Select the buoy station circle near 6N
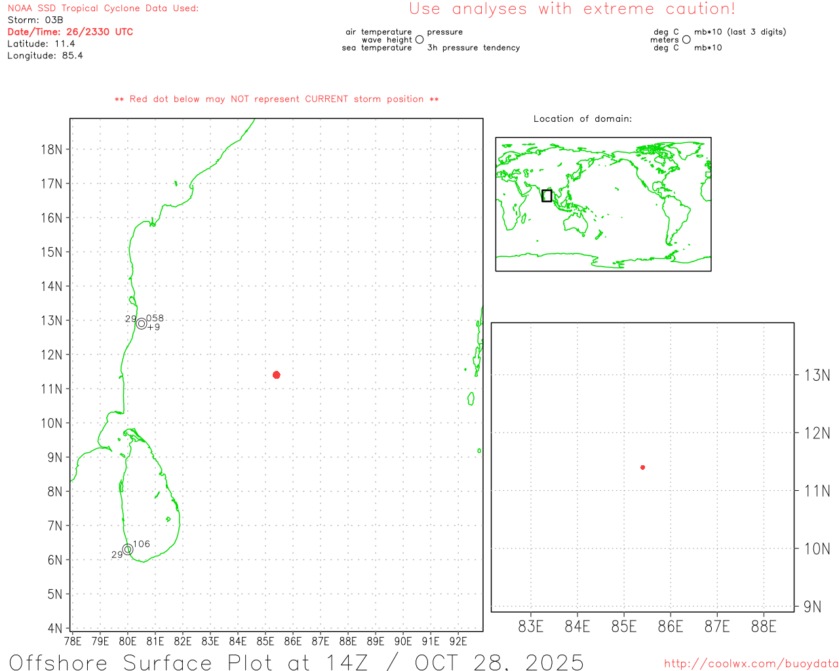The width and height of the screenshot is (839, 671). 128,549
